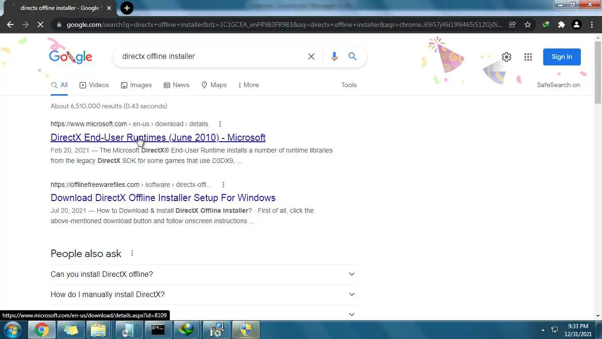The image size is (602, 339).
Task: Open the Google apps grid
Action: [x=528, y=57]
